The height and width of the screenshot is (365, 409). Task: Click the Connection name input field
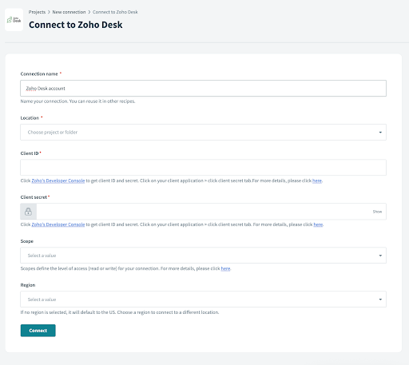(203, 89)
